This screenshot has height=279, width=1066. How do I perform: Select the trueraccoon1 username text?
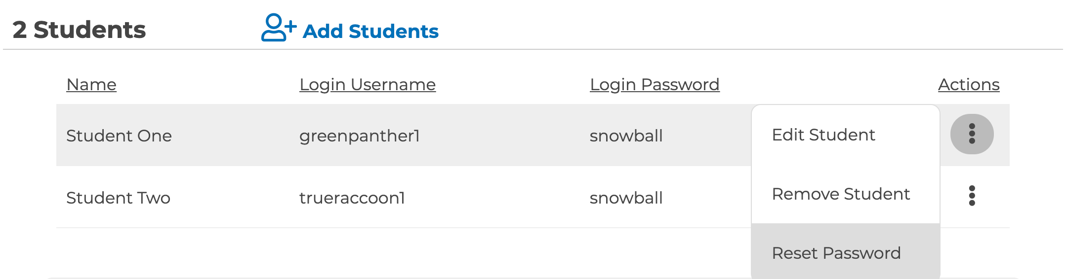coord(352,198)
